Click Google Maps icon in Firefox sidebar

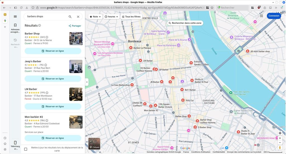point(5,21)
